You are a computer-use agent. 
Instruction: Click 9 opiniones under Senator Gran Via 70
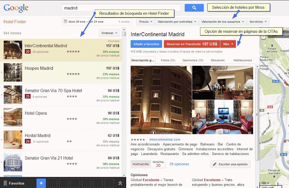(x=40, y=97)
